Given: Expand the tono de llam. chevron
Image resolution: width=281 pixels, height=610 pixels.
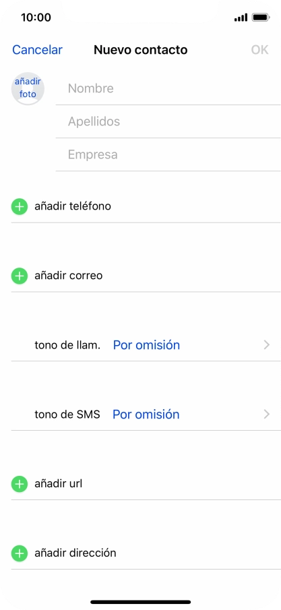Looking at the screenshot, I should [x=267, y=345].
